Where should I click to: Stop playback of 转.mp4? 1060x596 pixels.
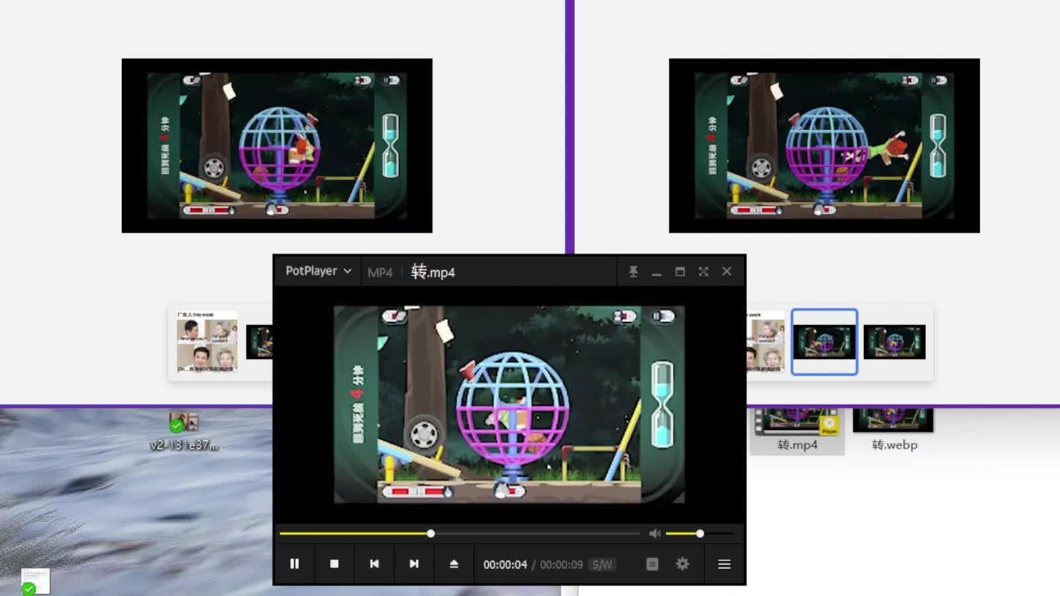pos(335,564)
